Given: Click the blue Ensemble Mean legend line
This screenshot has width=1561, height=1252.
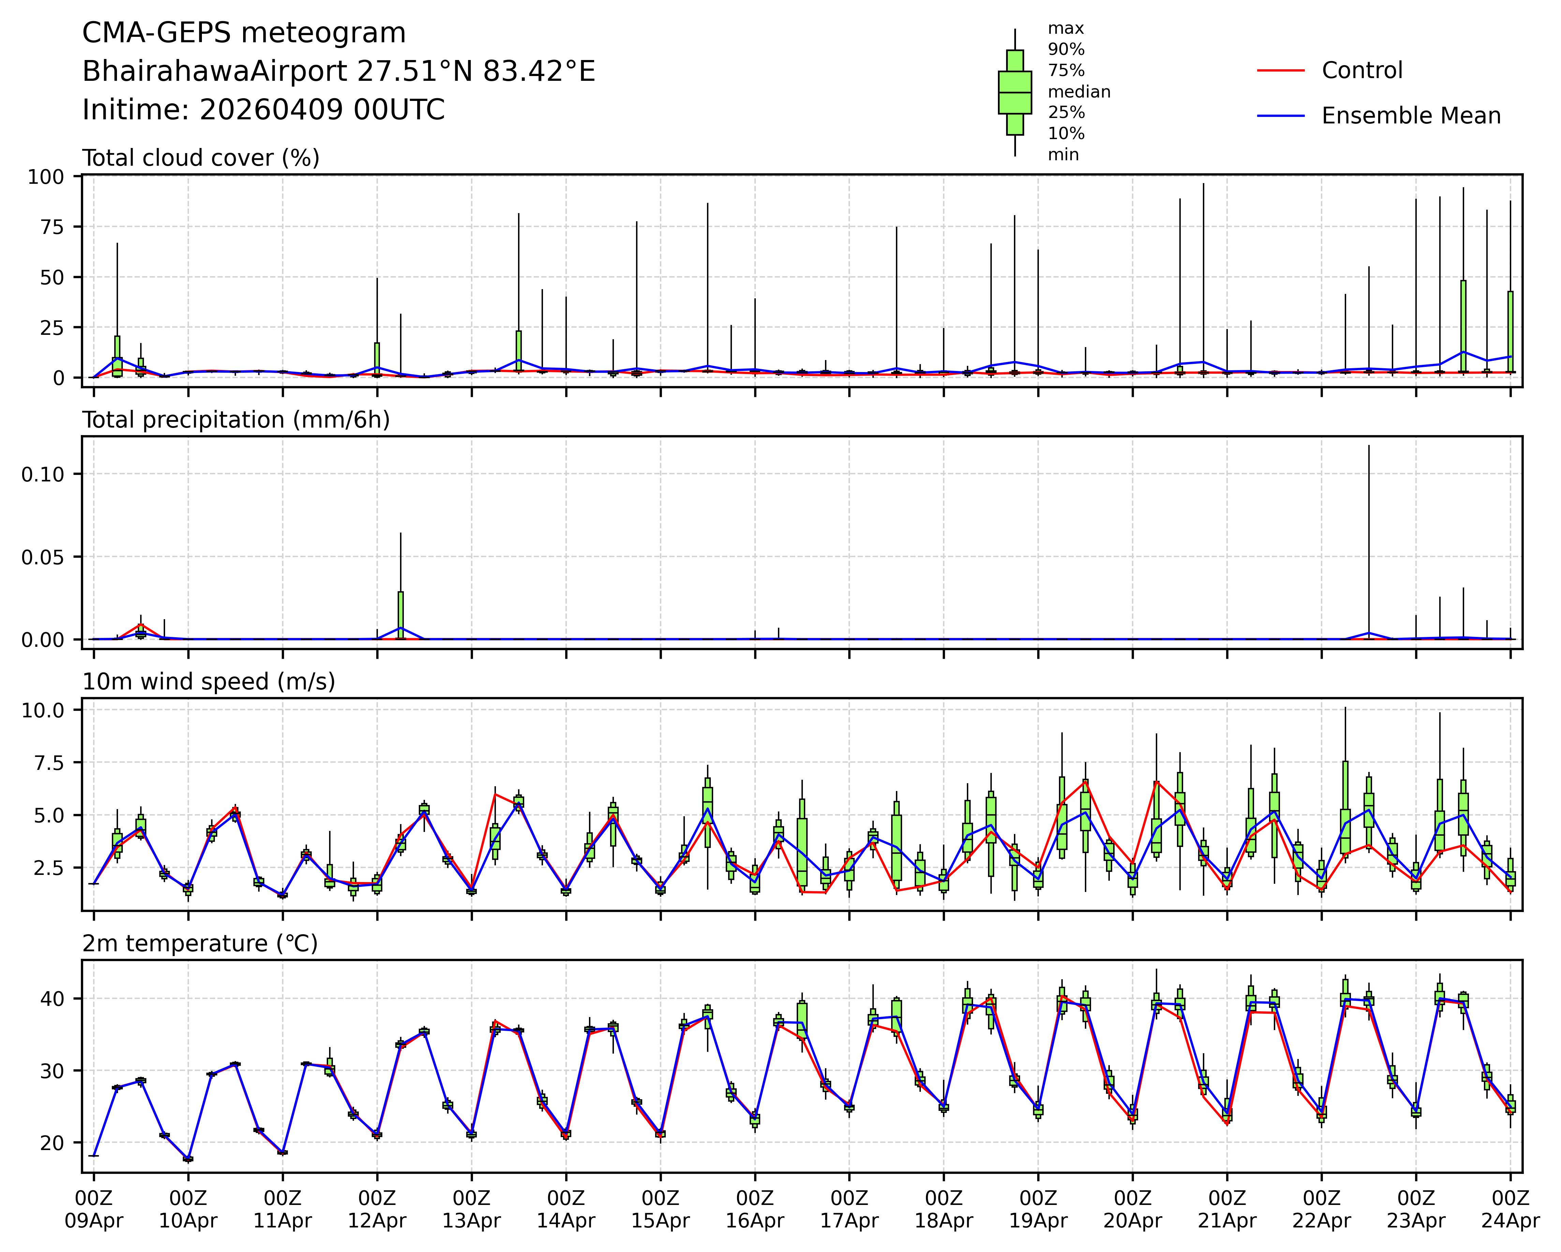Looking at the screenshot, I should [x=1280, y=116].
